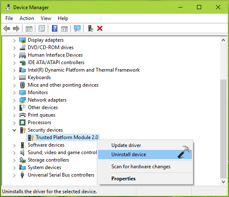Expand the Display adapters category

point(14,40)
